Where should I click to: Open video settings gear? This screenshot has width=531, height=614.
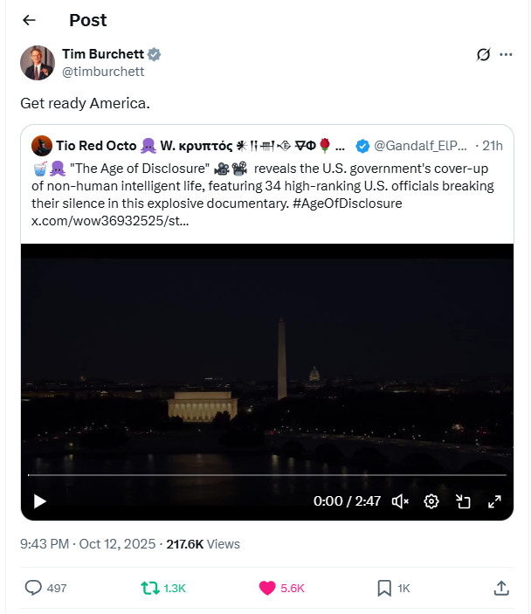click(431, 501)
